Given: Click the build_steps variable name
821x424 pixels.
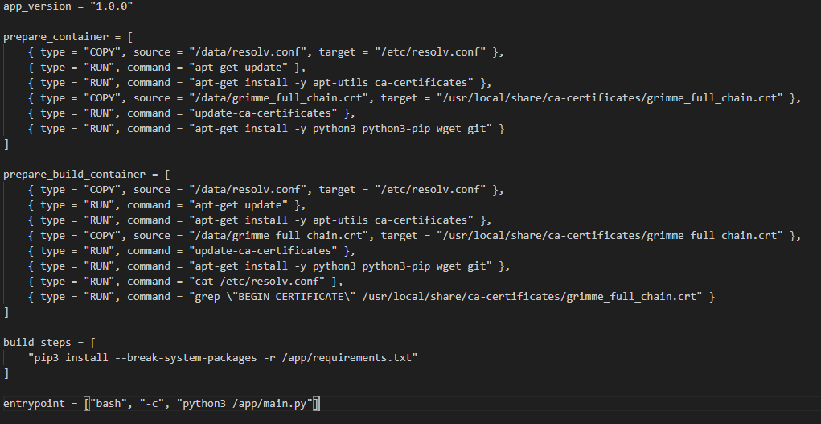Looking at the screenshot, I should 35,343.
